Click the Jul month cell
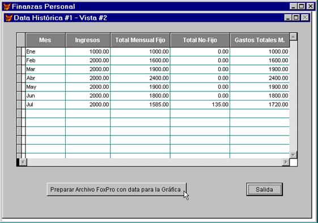The image size is (318, 223). [45, 104]
